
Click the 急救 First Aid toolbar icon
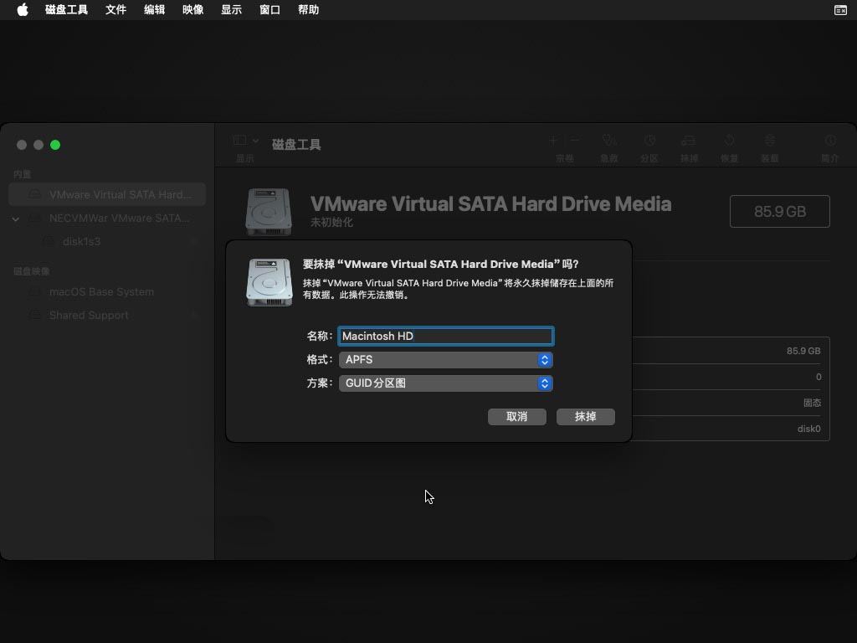point(609,141)
